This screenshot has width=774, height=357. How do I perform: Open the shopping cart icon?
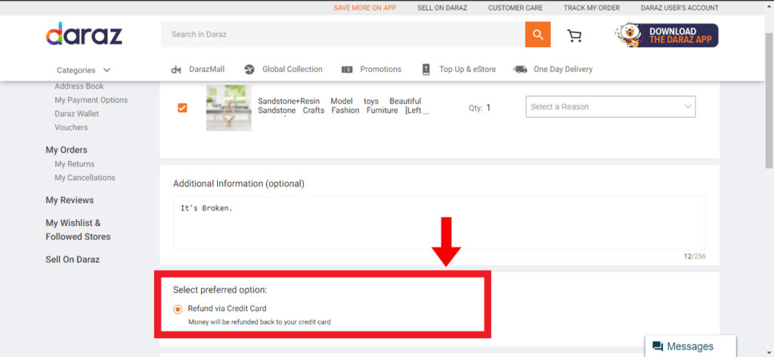click(x=574, y=36)
